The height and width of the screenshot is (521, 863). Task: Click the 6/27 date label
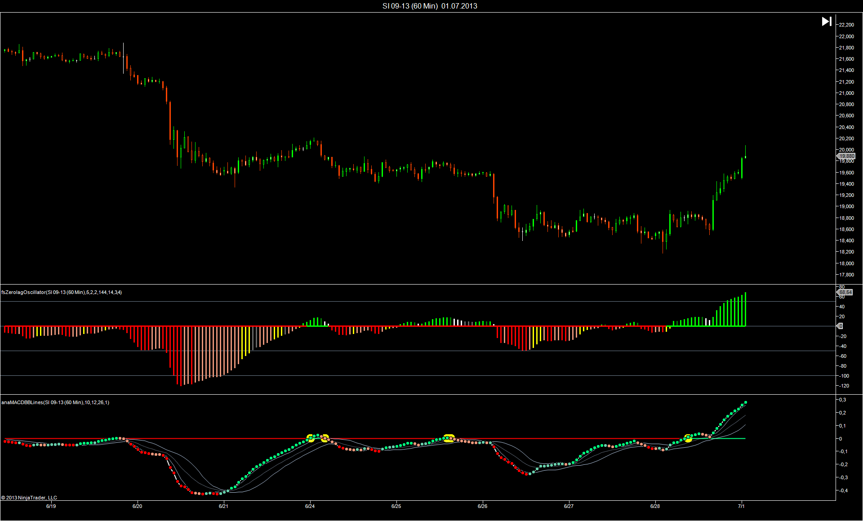(x=569, y=506)
